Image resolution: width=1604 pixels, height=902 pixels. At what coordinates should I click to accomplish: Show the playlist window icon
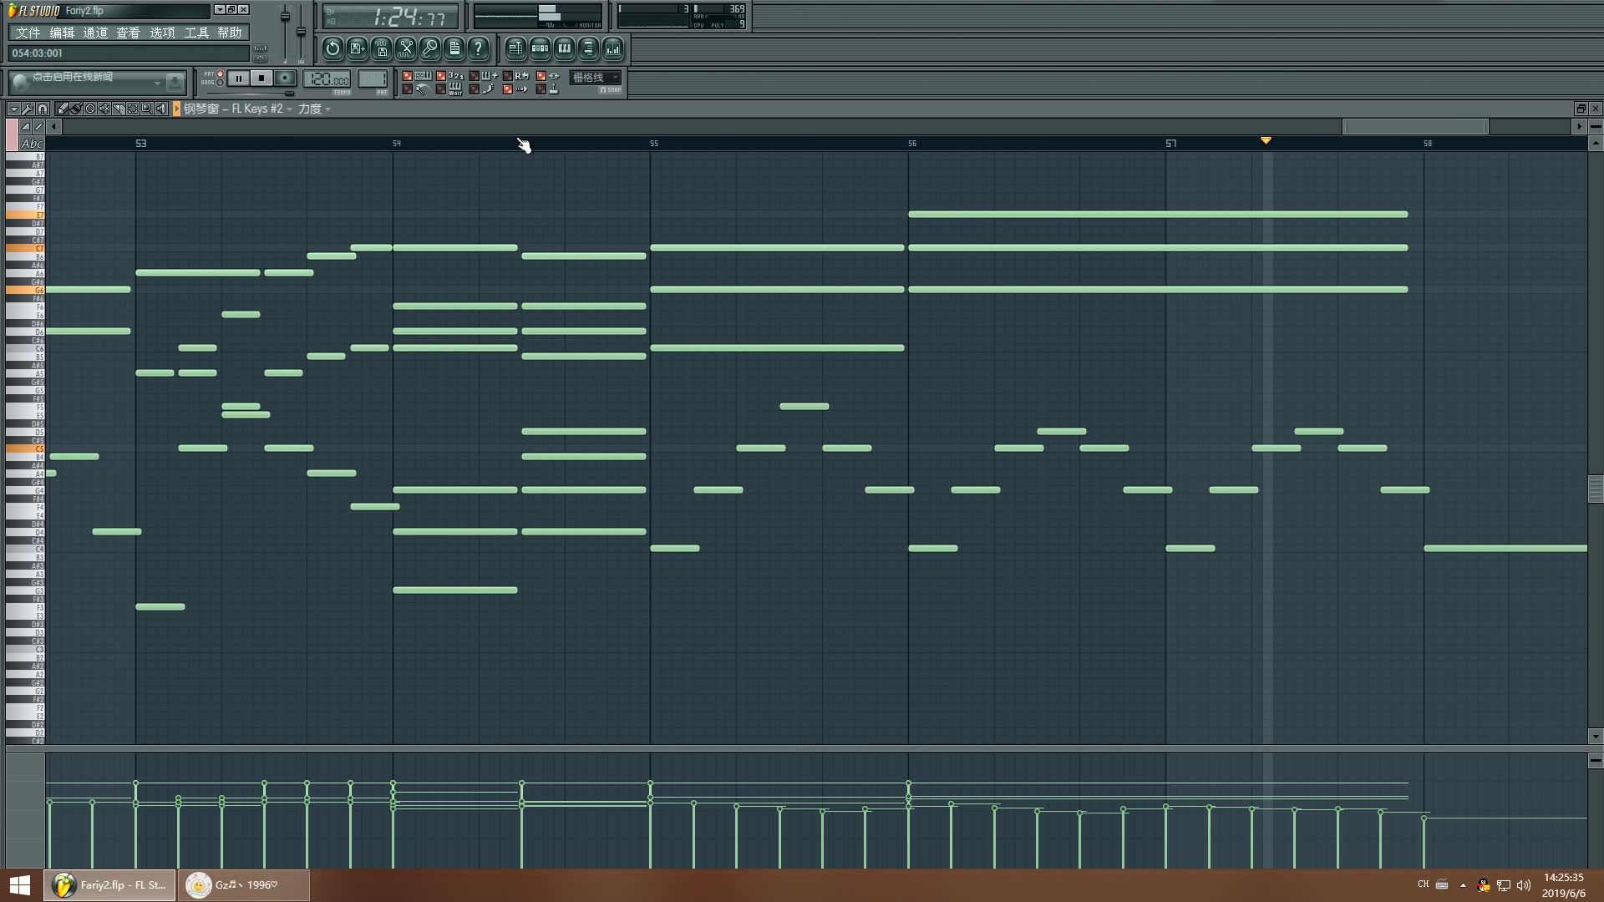coord(515,48)
